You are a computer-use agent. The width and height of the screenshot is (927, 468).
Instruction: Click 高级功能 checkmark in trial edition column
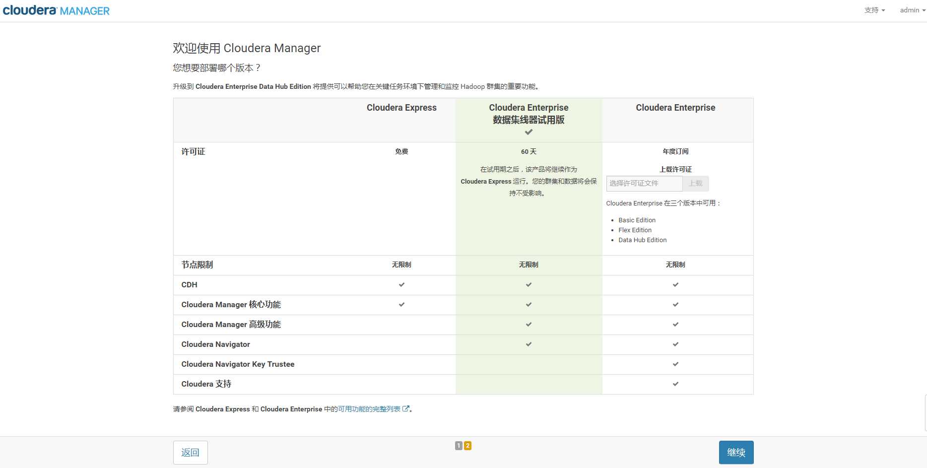click(x=529, y=325)
